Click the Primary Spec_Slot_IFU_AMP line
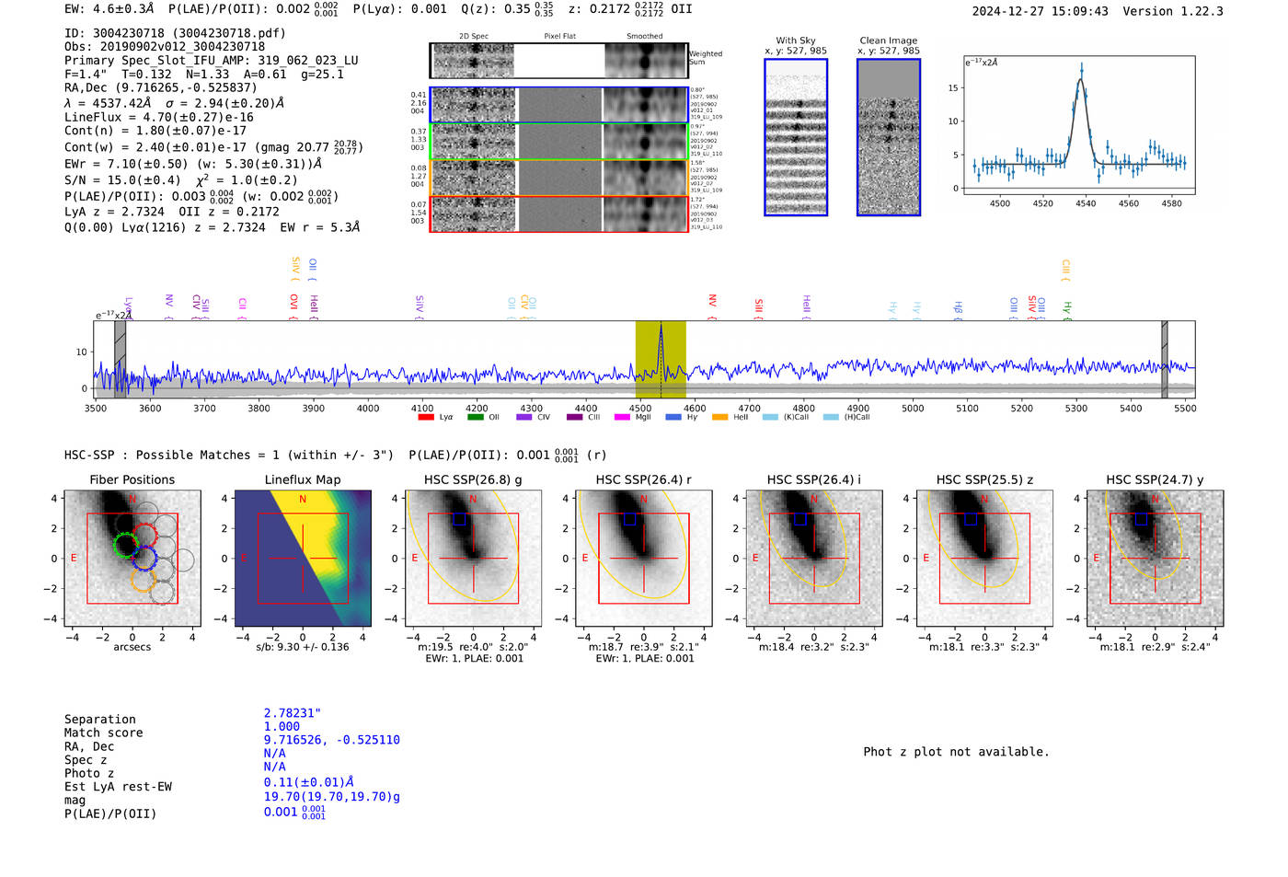Image resolution: width=1288 pixels, height=877 pixels. [212, 61]
